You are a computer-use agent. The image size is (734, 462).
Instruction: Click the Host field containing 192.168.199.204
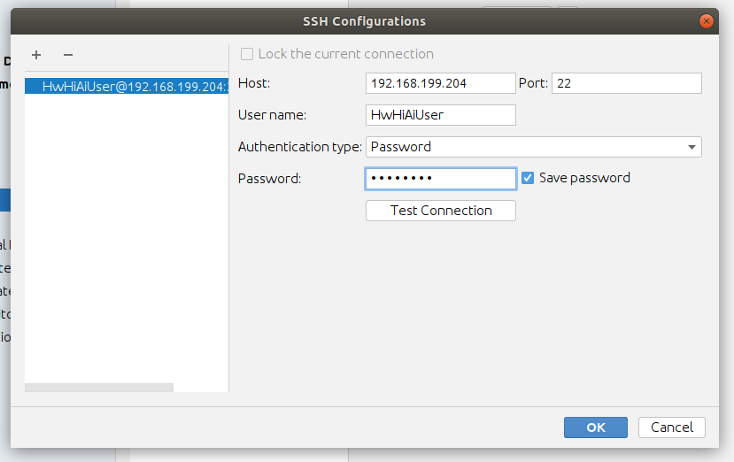tap(440, 83)
